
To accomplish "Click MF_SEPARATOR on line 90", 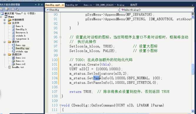I will click(x=139, y=15).
